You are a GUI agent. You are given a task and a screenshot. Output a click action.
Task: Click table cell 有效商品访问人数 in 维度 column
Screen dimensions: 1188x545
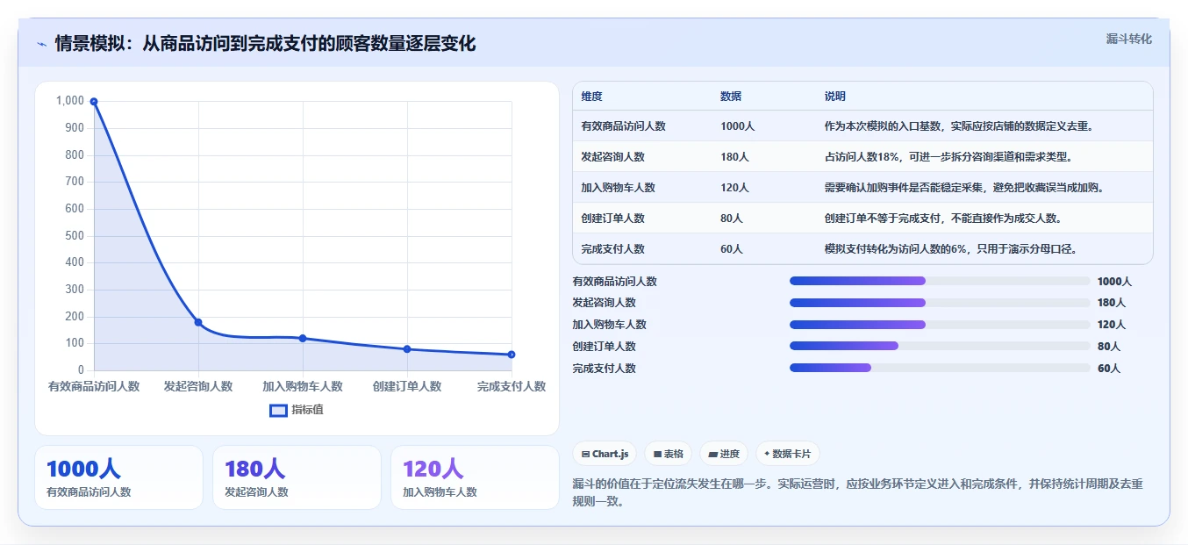(x=623, y=126)
